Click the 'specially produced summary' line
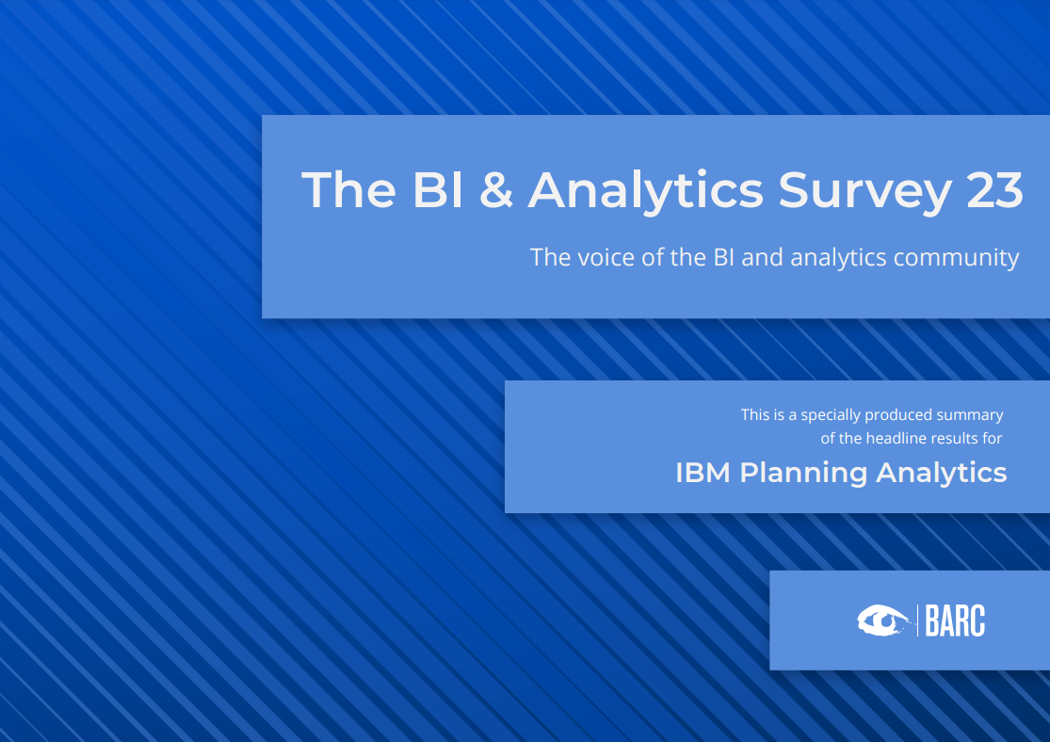The width and height of the screenshot is (1050, 742). 872,415
